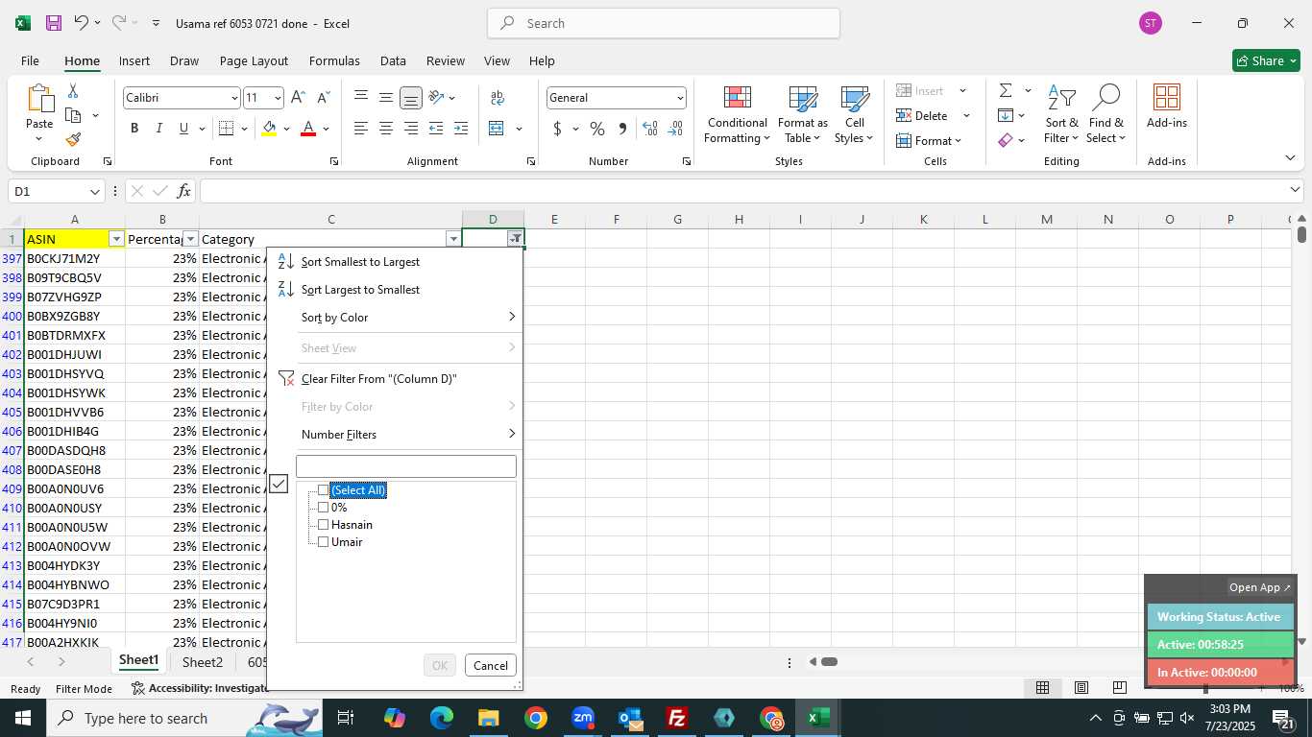The width and height of the screenshot is (1312, 737).
Task: Open the Formulas ribbon tab
Action: tap(334, 60)
